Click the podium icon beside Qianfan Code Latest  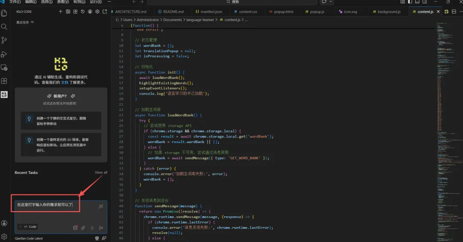pyautogui.click(x=97, y=238)
